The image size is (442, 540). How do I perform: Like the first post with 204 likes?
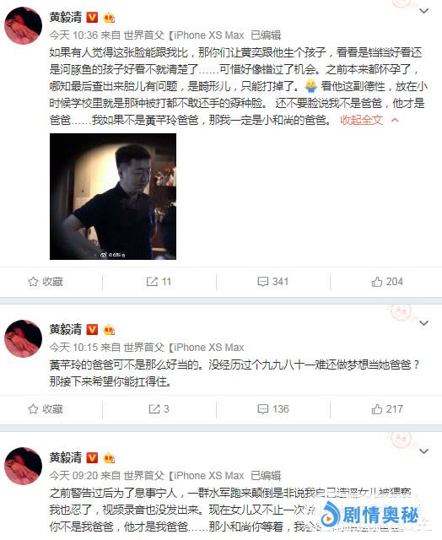(377, 282)
